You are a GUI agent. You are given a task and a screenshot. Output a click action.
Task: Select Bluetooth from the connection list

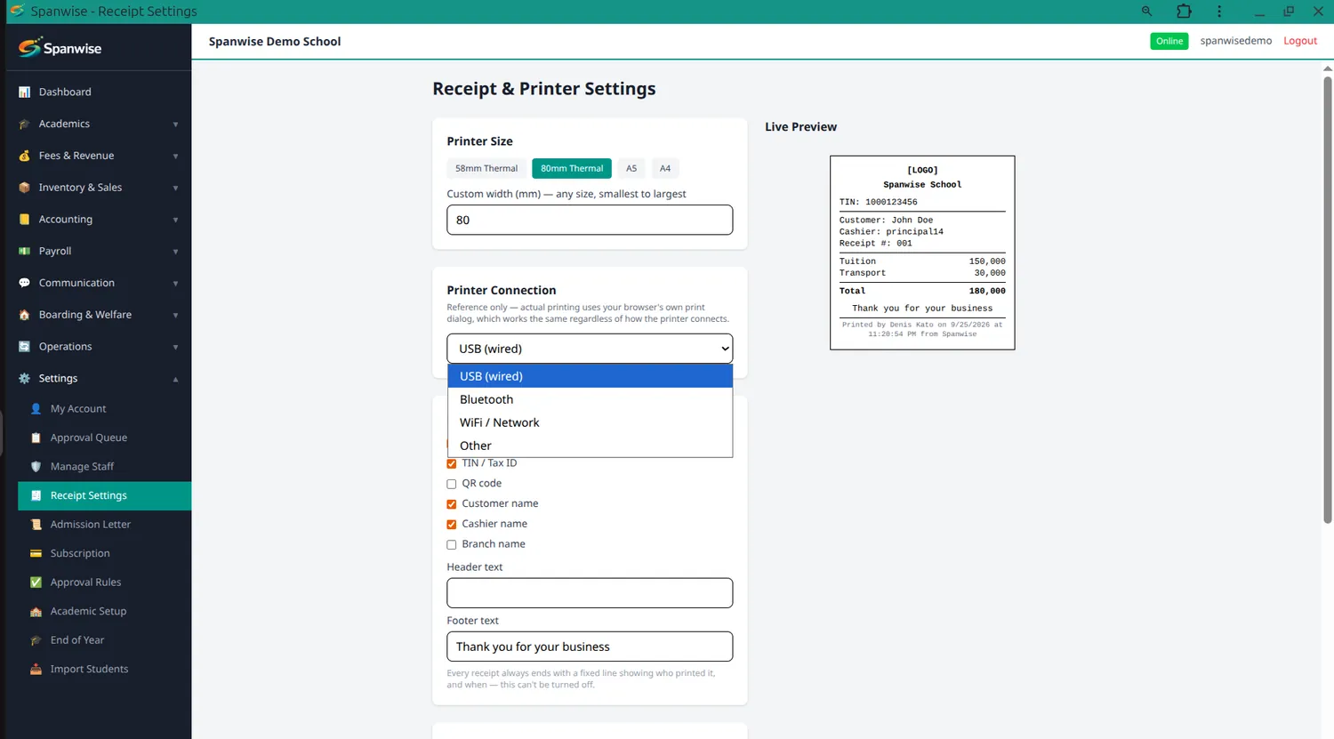590,399
